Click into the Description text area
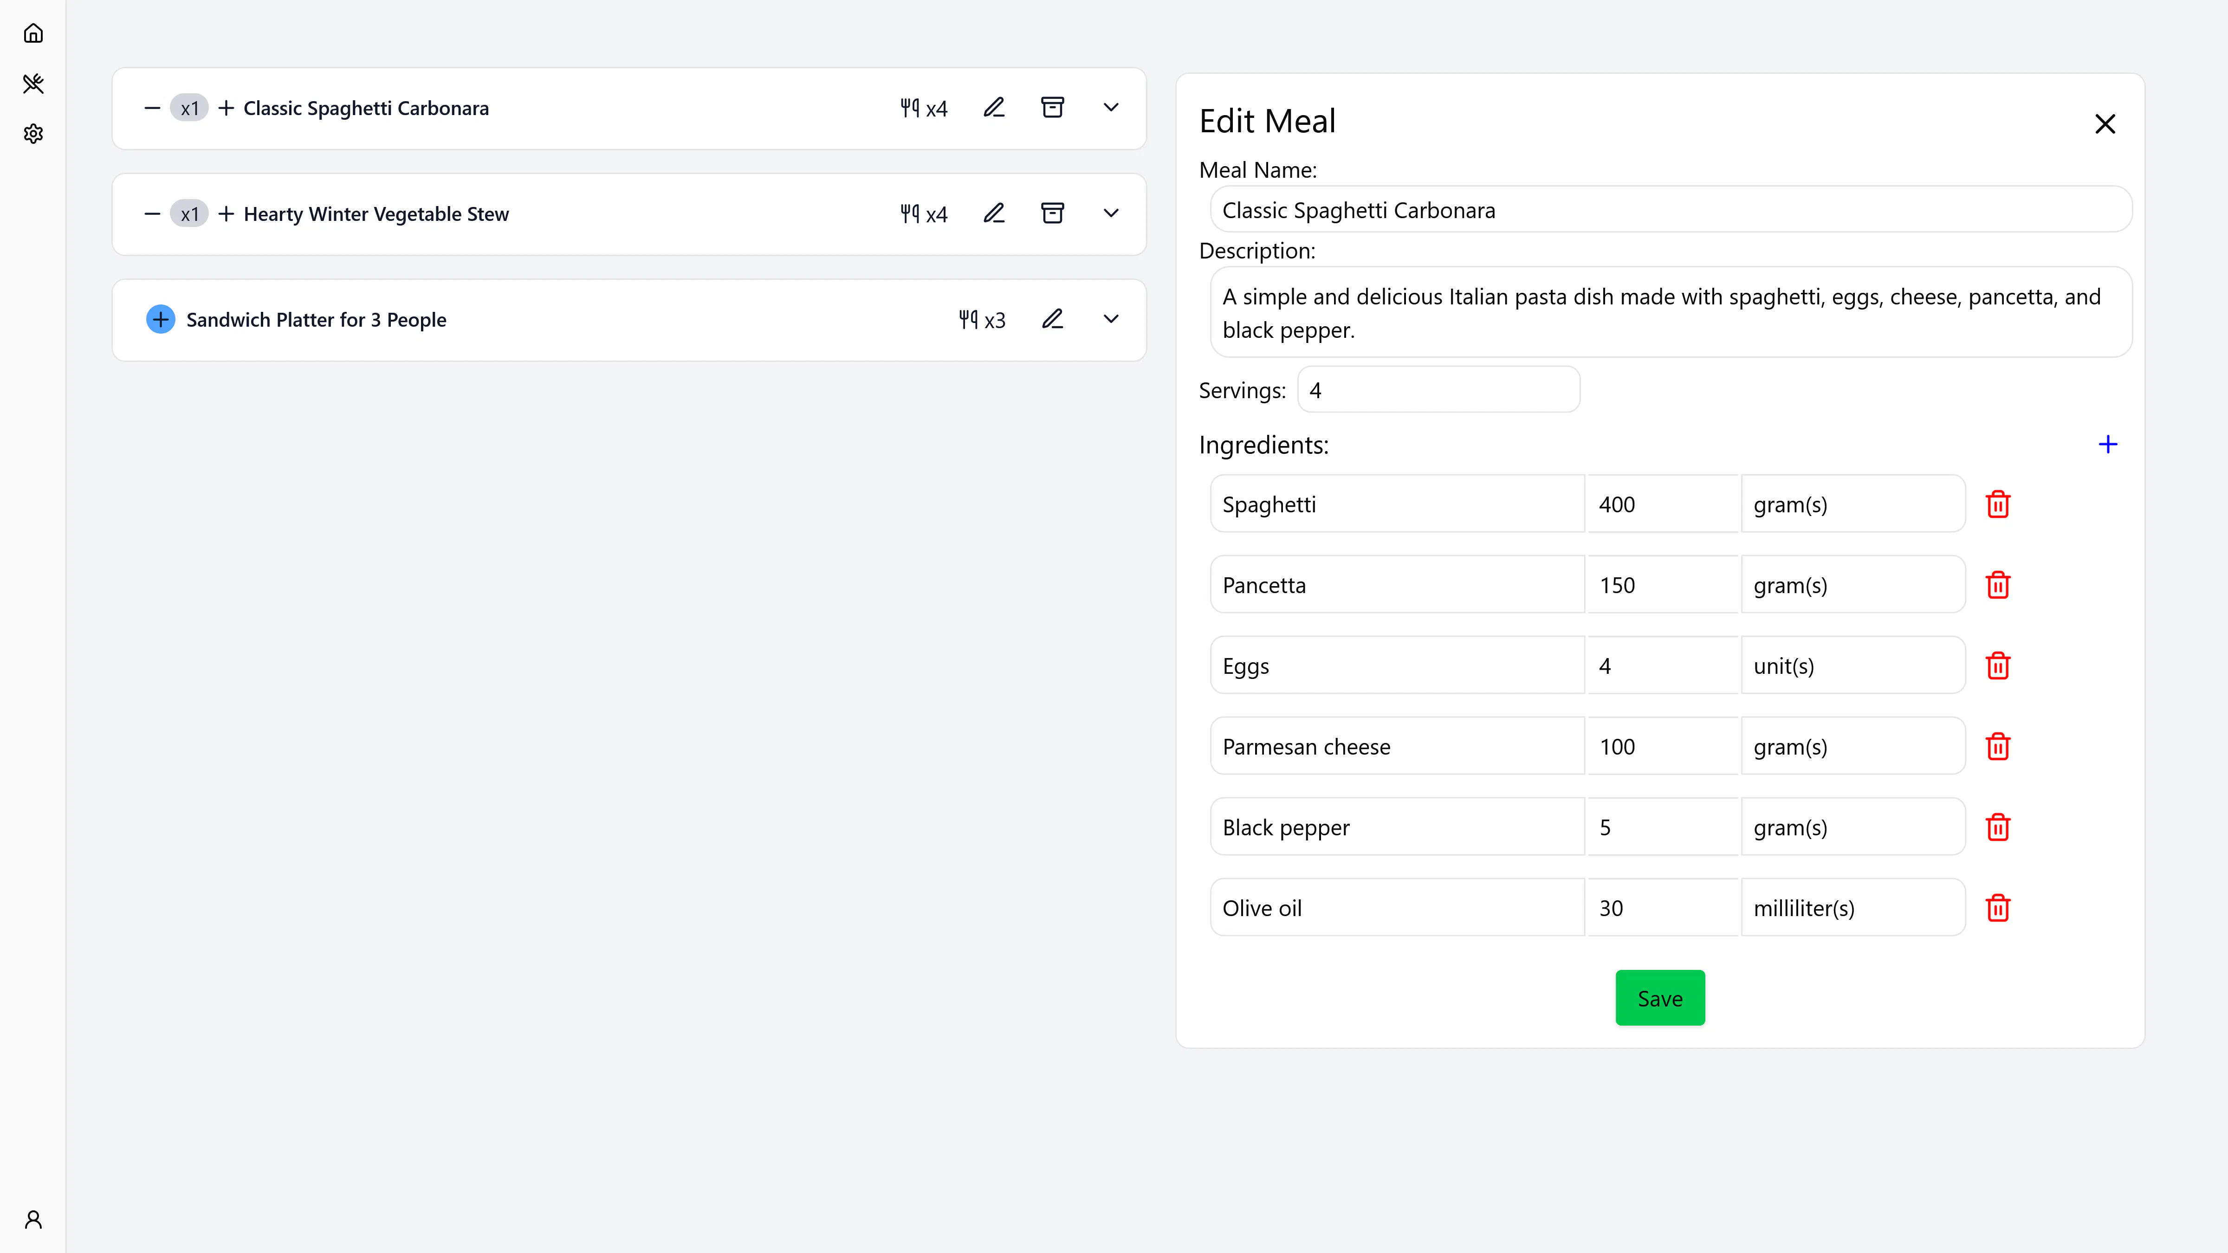Viewport: 2228px width, 1253px height. [1670, 312]
